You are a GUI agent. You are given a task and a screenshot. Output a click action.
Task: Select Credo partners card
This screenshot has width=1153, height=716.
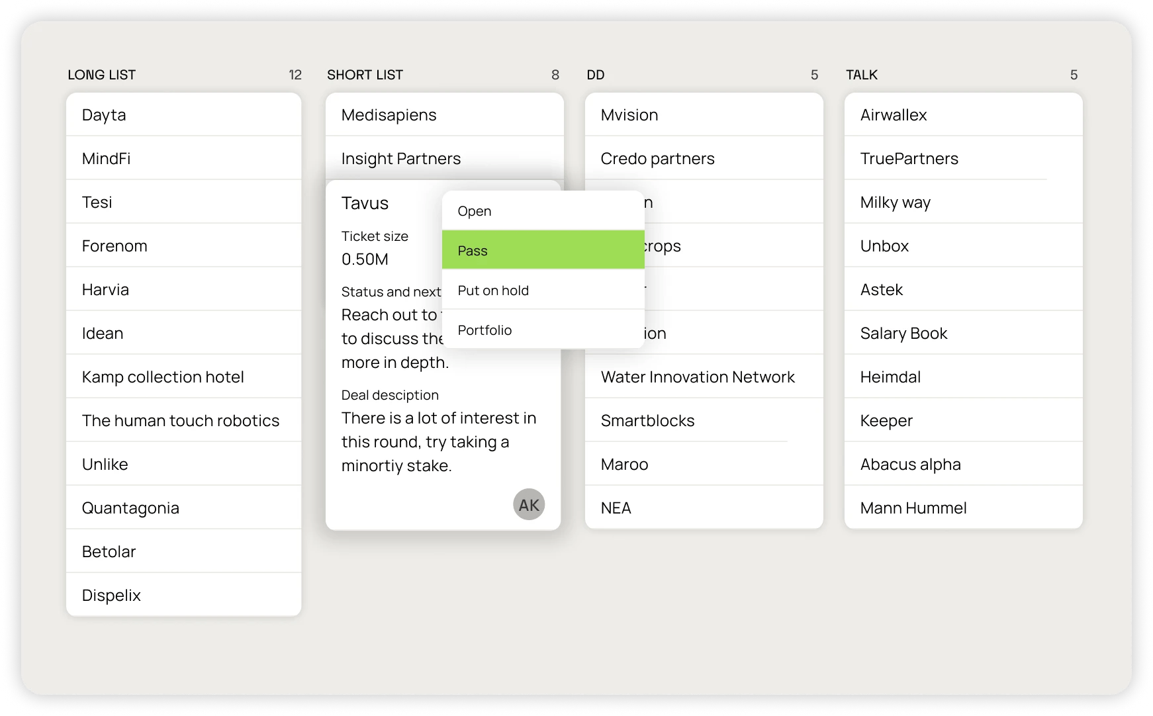(704, 158)
